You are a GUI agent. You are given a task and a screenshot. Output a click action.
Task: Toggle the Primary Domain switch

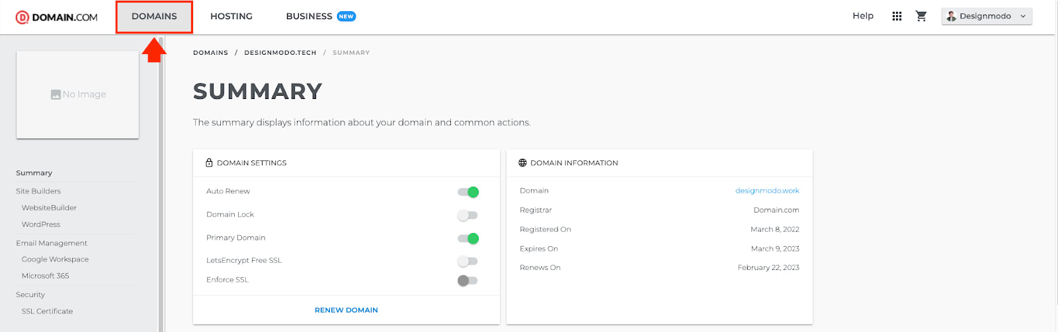click(x=468, y=238)
